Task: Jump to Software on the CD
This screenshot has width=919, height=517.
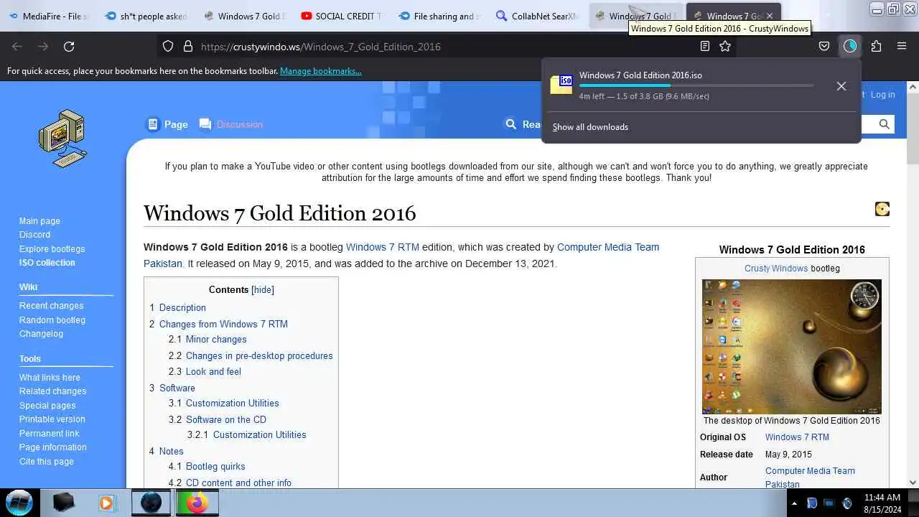Action: [226, 419]
